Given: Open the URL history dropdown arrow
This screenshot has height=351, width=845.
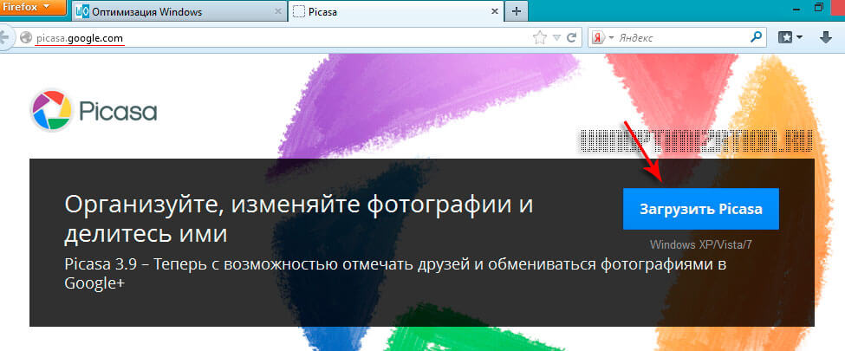Looking at the screenshot, I should pyautogui.click(x=556, y=38).
